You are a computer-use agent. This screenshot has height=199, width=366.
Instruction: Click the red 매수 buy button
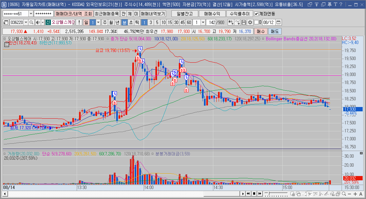(261, 31)
